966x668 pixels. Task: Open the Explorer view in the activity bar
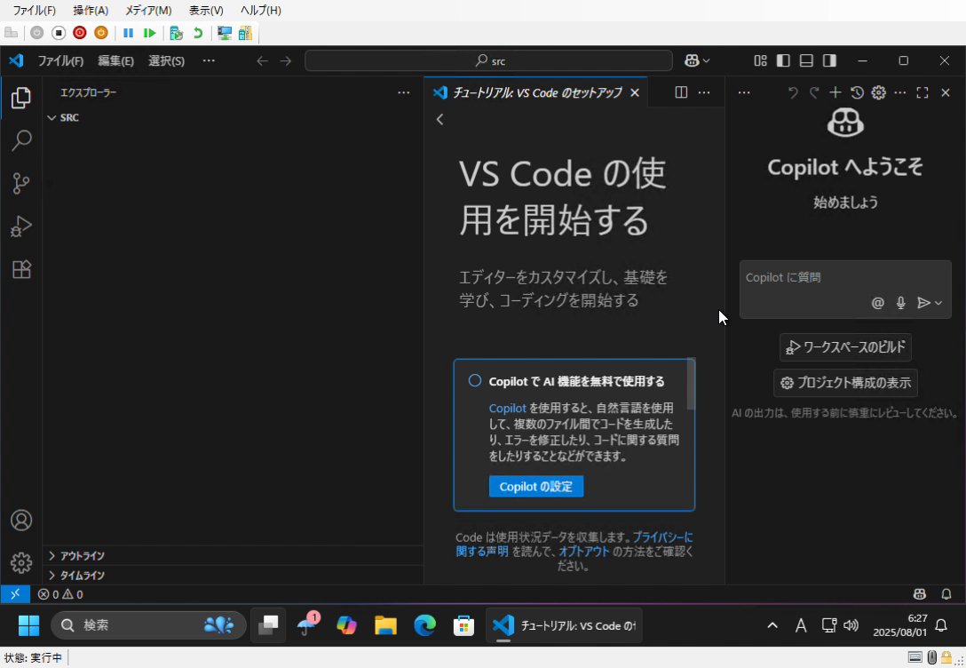[21, 98]
